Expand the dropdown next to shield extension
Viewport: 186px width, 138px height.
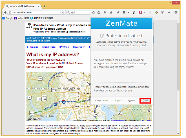click(129, 12)
